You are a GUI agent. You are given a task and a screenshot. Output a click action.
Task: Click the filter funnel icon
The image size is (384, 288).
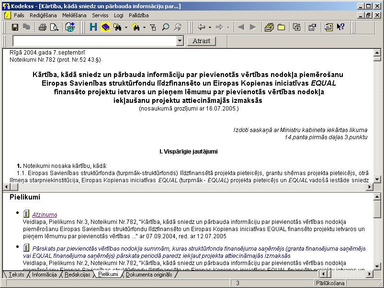153,27
